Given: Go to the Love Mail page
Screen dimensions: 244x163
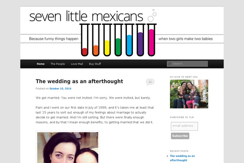Looking at the screenshot, I should (77, 64).
